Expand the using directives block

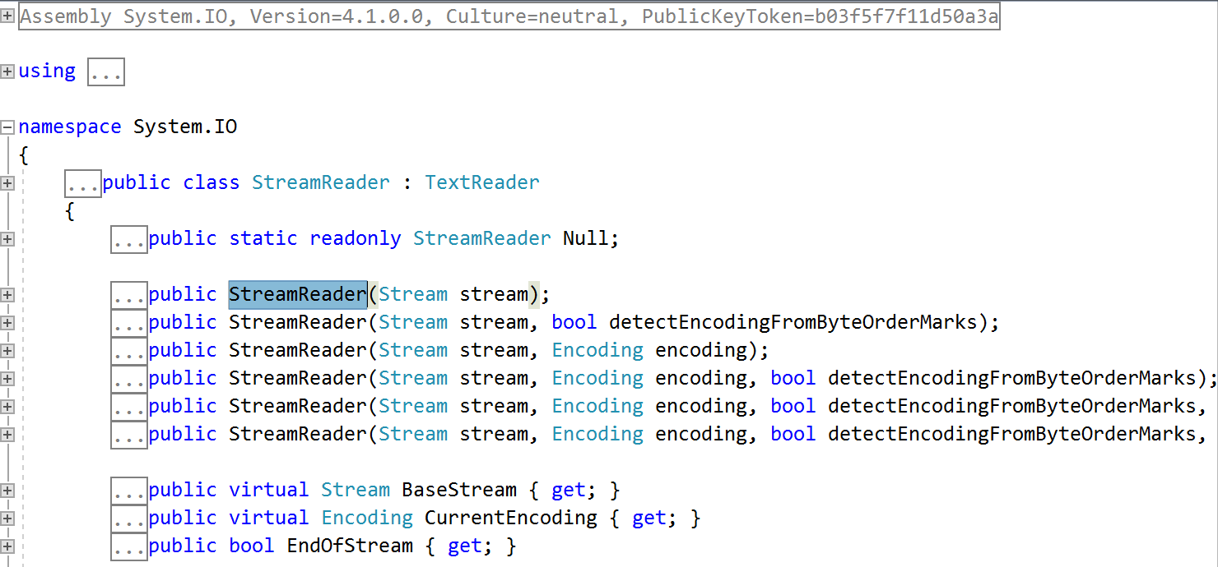tap(7, 71)
